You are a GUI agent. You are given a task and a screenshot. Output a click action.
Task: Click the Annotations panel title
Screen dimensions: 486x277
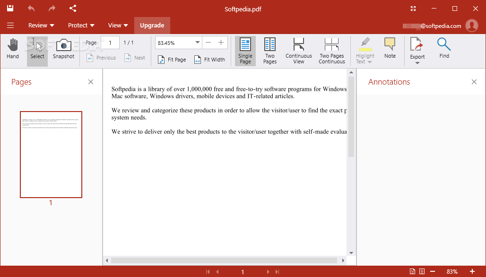coord(389,82)
